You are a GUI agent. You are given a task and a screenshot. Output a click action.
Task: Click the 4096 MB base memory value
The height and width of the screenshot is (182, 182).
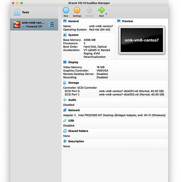click(90, 40)
